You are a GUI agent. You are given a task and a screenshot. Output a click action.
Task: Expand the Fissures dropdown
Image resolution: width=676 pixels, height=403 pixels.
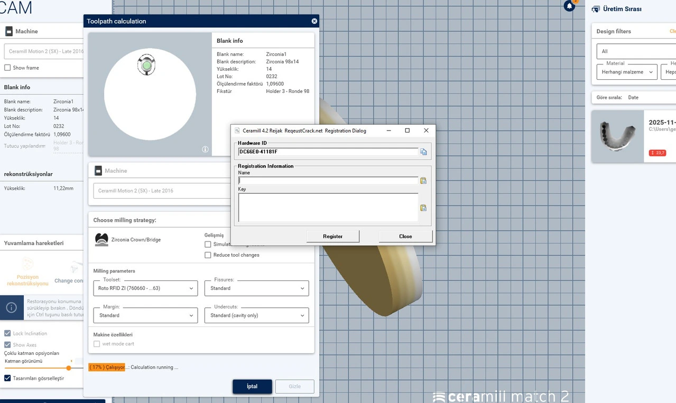click(256, 288)
